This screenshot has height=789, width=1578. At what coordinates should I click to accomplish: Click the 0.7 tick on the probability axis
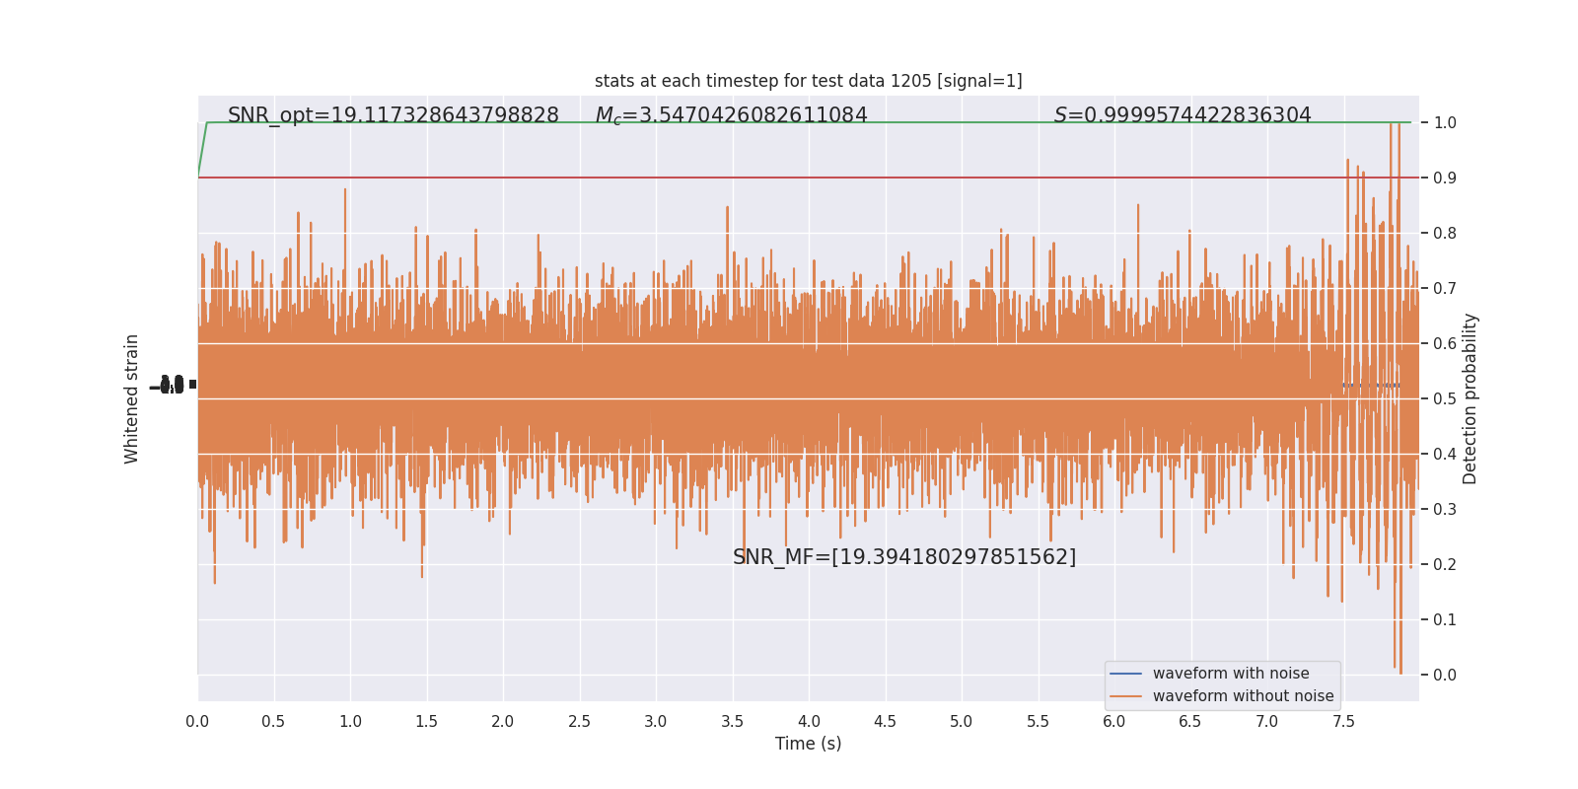tap(1445, 289)
